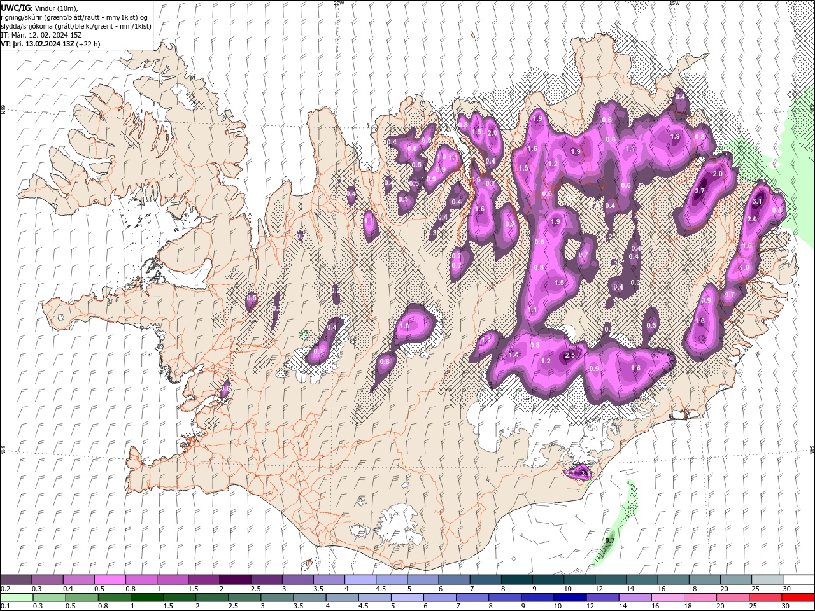815x611 pixels.
Task: Select the 'VT: Þri. 13.02.2024 13Z (+22 h)' valid time
Action: click(x=50, y=44)
